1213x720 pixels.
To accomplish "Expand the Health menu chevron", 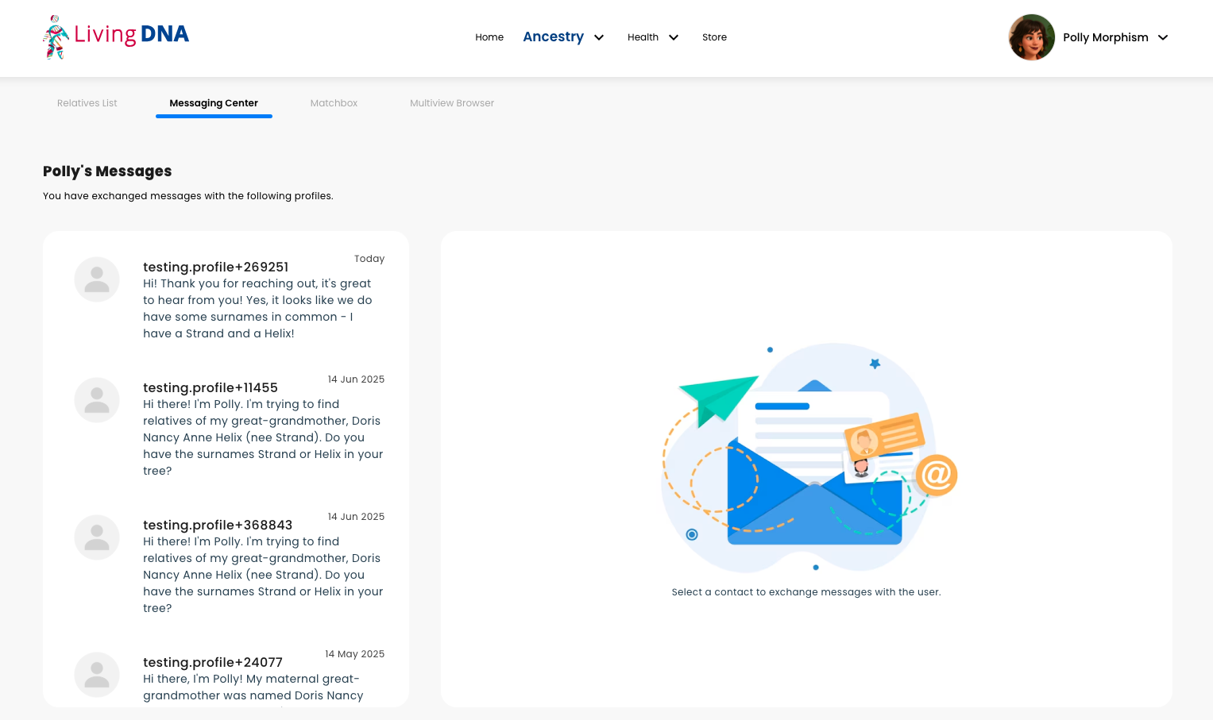I will tap(674, 37).
